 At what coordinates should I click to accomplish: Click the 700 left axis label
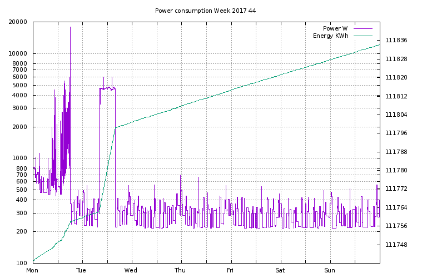click(x=22, y=175)
